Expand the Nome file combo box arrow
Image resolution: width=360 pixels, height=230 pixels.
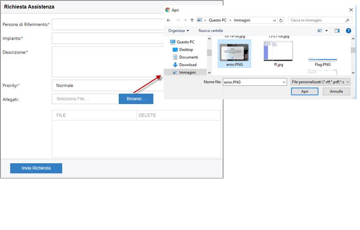click(283, 82)
